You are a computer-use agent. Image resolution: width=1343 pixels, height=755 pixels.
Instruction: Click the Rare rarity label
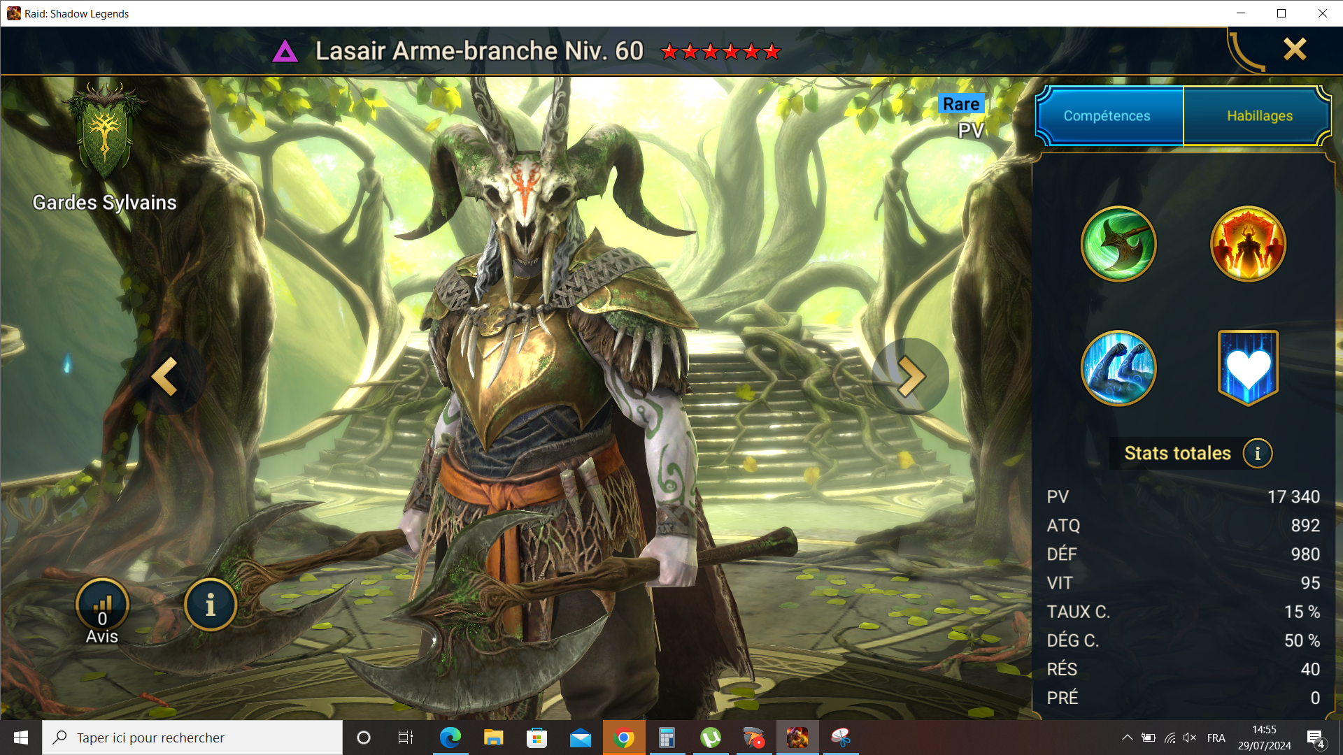[x=960, y=104]
